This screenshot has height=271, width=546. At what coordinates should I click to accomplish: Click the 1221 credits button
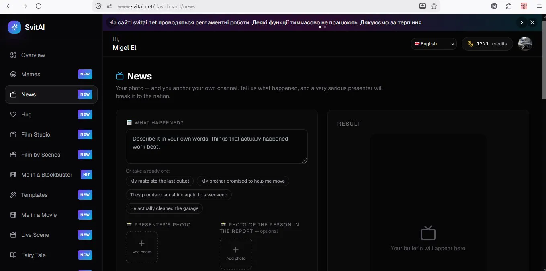[x=487, y=44]
